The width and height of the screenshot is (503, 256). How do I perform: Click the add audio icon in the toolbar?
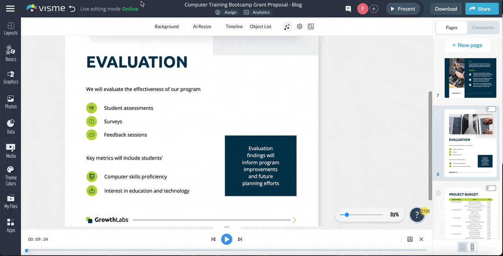click(287, 26)
